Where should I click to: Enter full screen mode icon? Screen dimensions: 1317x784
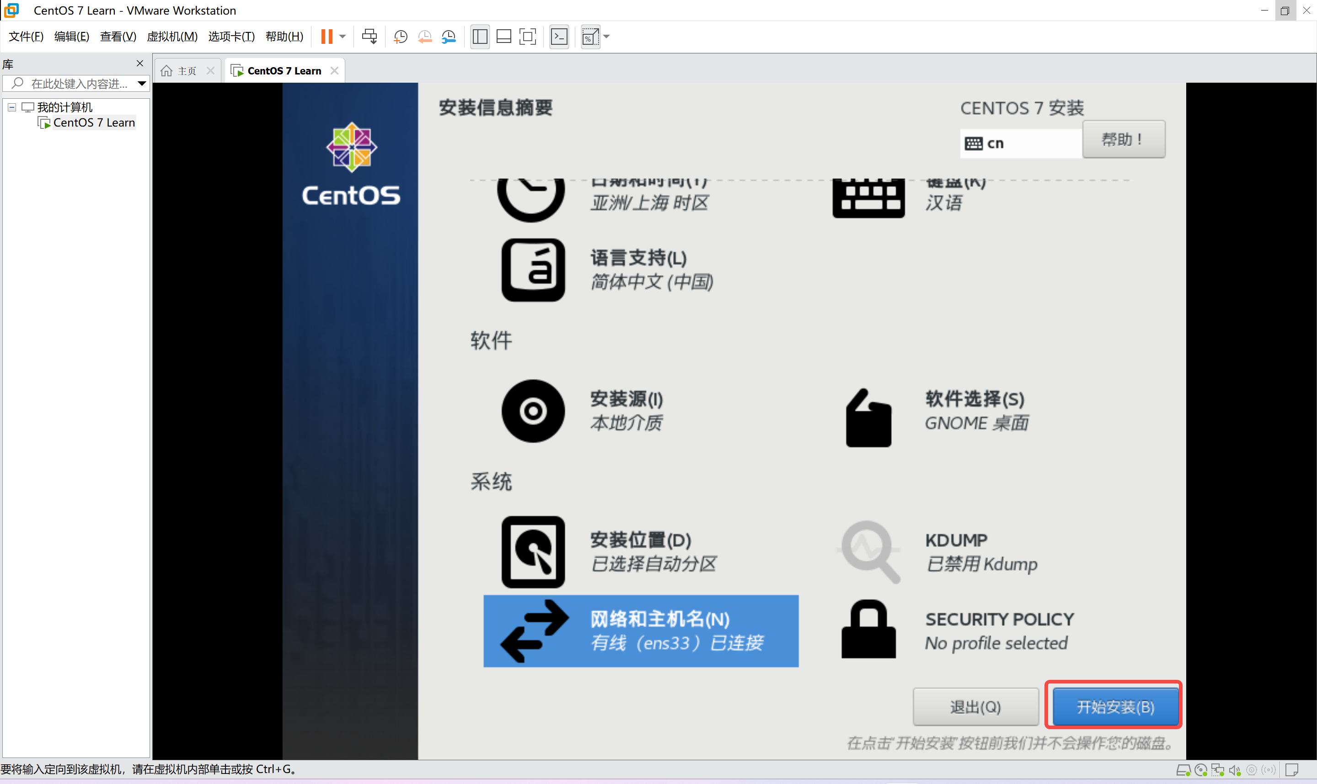point(528,37)
